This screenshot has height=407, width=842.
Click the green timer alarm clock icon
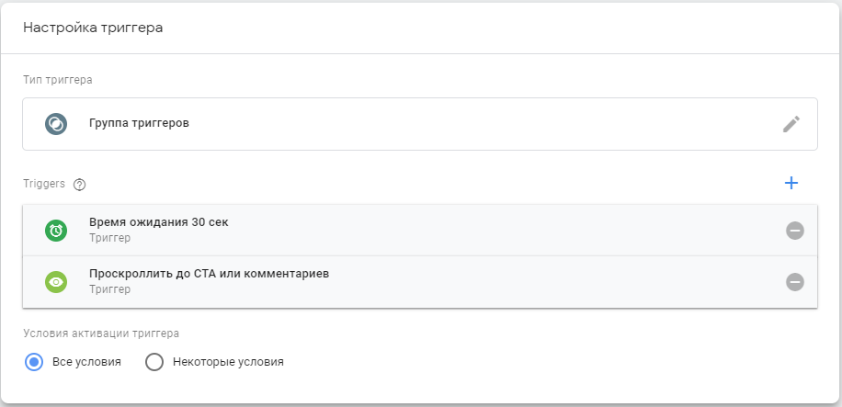tap(56, 231)
